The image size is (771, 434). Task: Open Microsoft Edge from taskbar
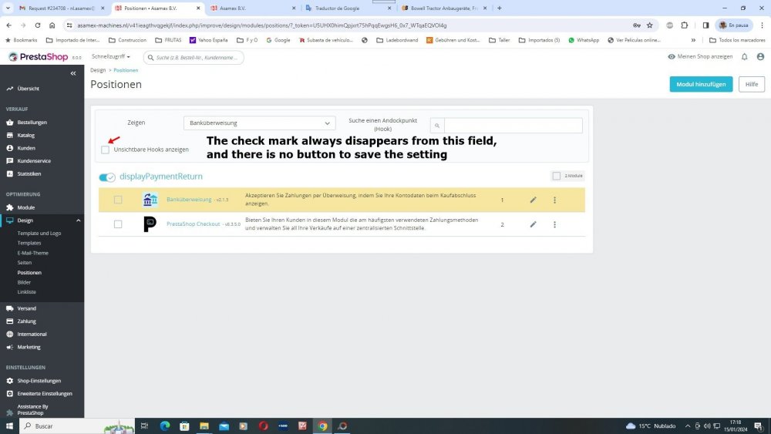tap(165, 426)
